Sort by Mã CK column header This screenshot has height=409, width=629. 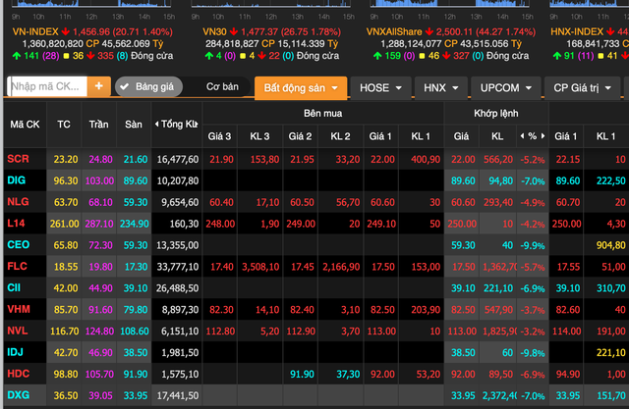pyautogui.click(x=25, y=125)
